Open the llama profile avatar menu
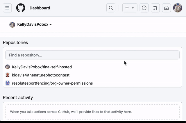This screenshot has width=186, height=123. (178, 8)
